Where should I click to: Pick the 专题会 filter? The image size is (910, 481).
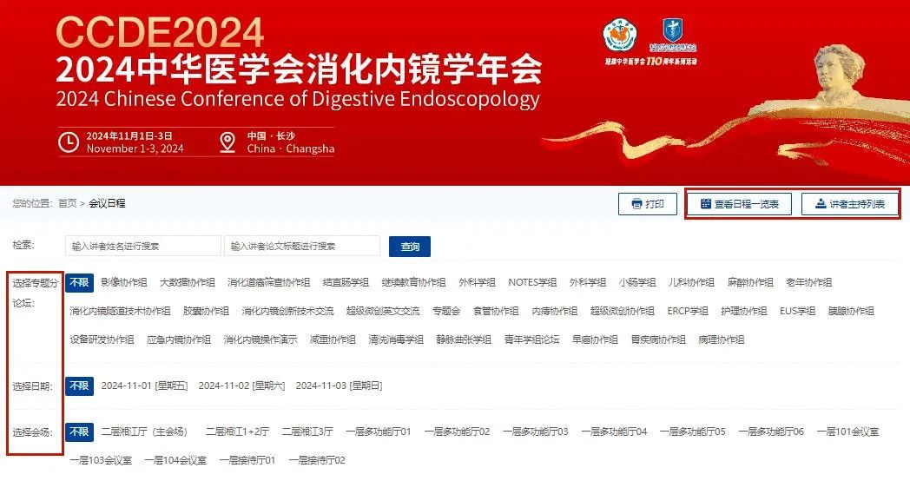tap(446, 311)
